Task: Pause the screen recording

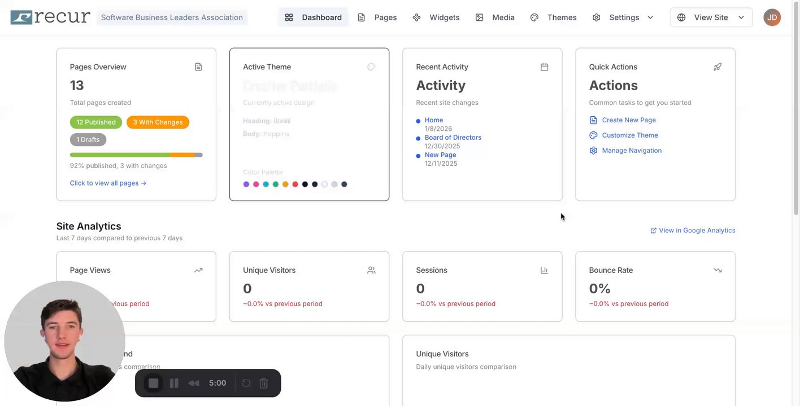Action: coord(174,383)
